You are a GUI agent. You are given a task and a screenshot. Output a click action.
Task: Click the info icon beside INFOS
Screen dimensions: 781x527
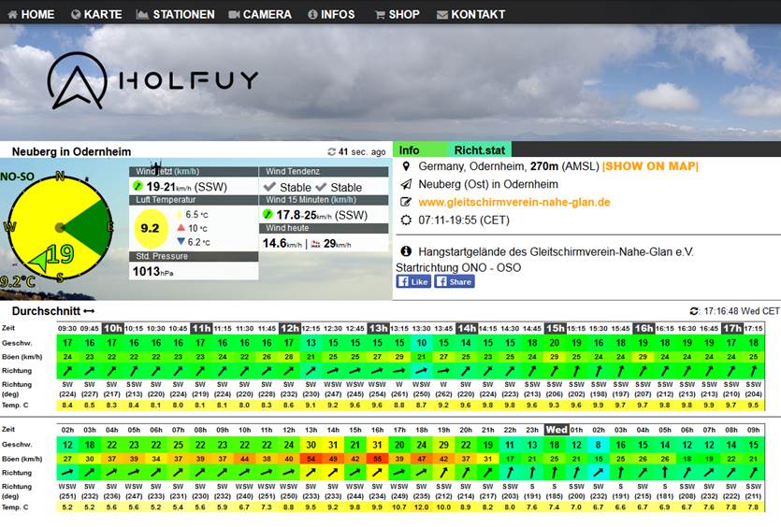[x=312, y=14]
